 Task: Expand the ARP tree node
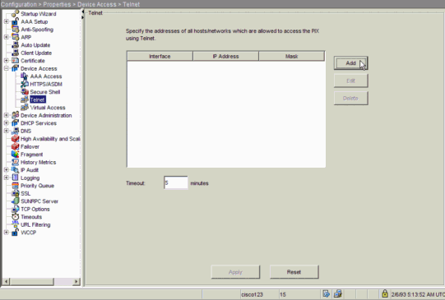[7, 37]
